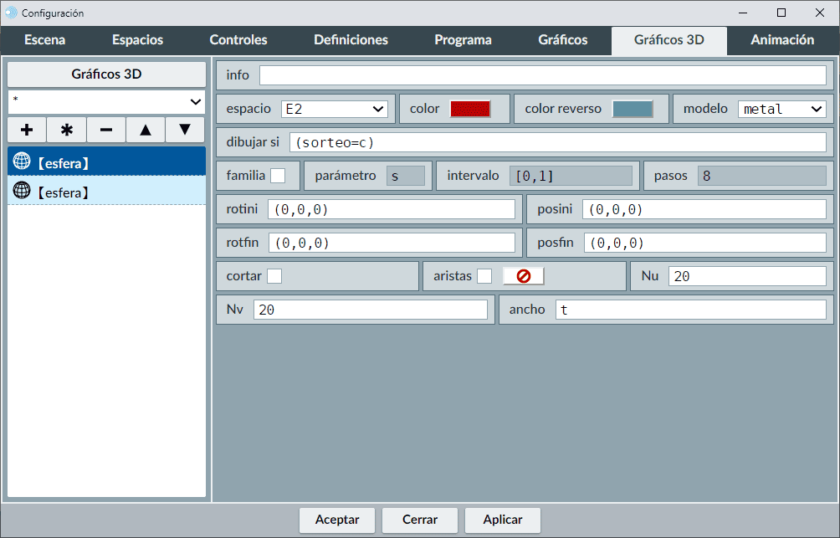Switch to the Definiciones tab
840x538 pixels.
(351, 40)
